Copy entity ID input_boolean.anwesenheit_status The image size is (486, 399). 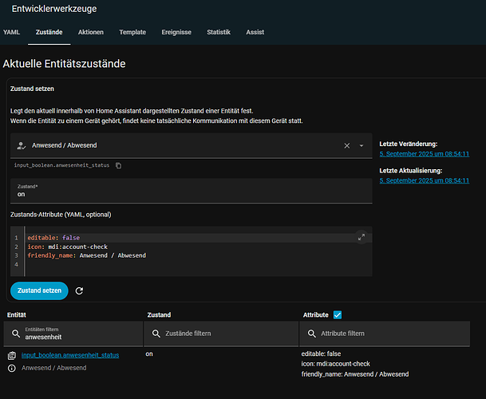[118, 165]
